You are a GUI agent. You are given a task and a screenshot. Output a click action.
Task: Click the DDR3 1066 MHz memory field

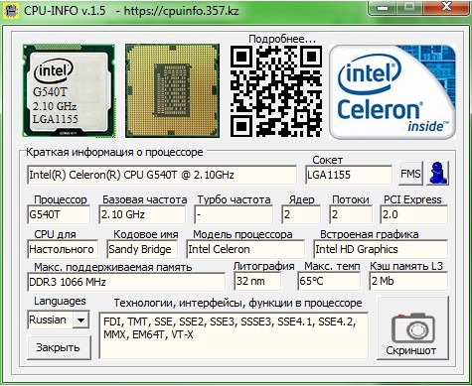pos(126,282)
